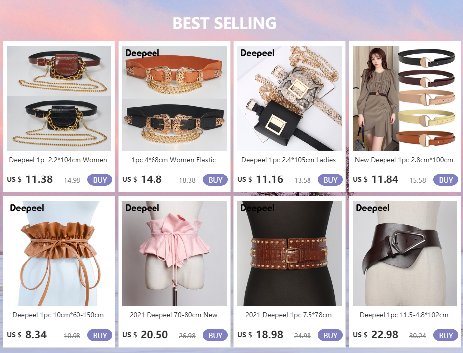This screenshot has height=353, width=463.
Task: Open the pink peplum corset belt image
Action: tap(174, 254)
